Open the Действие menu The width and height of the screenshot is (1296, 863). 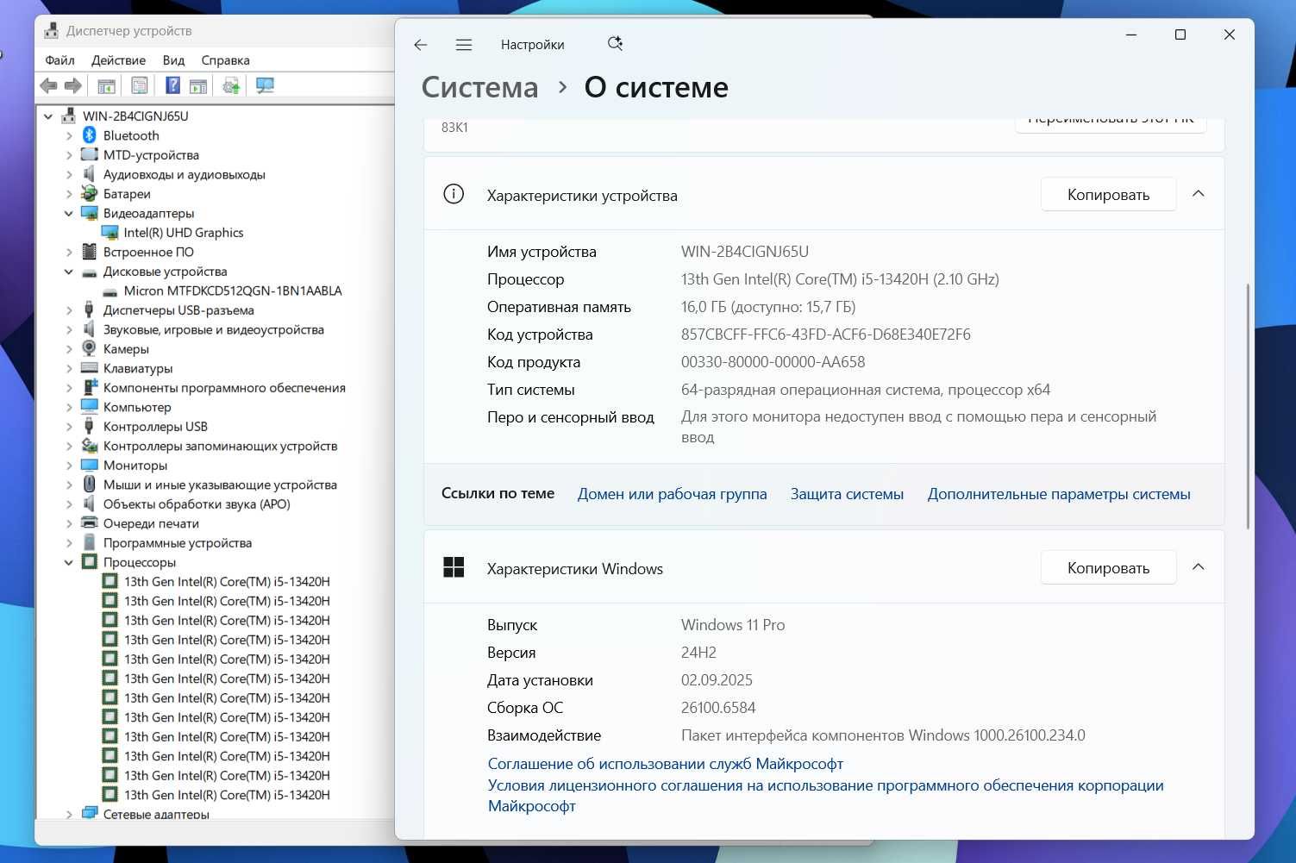tap(118, 60)
